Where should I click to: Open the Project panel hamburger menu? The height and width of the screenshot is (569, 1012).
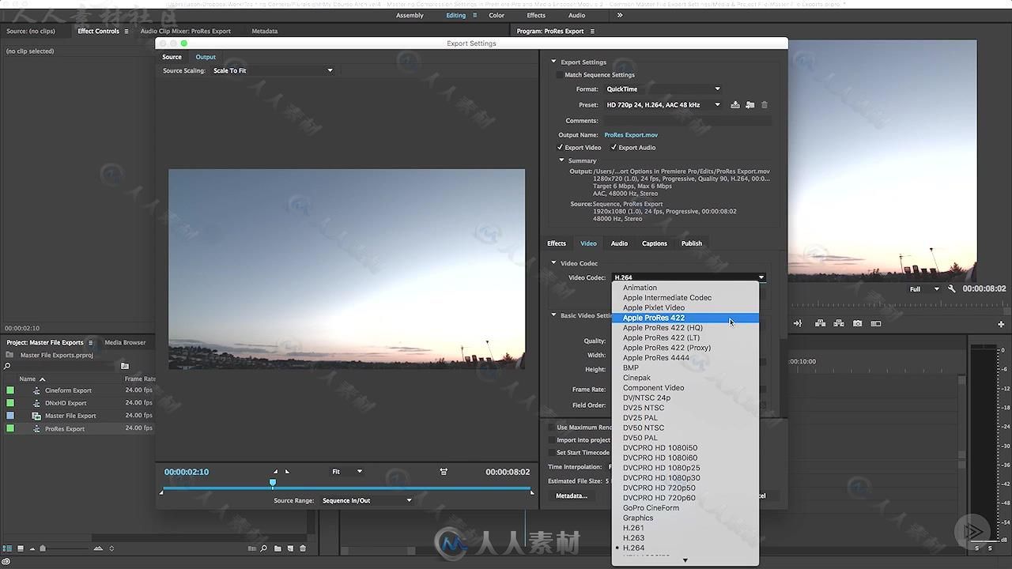(x=90, y=343)
